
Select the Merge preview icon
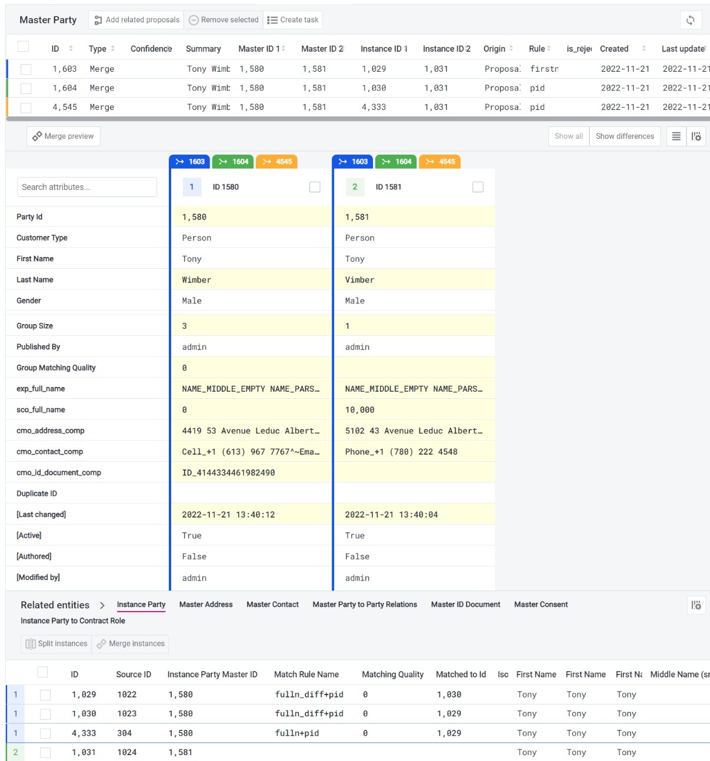36,136
